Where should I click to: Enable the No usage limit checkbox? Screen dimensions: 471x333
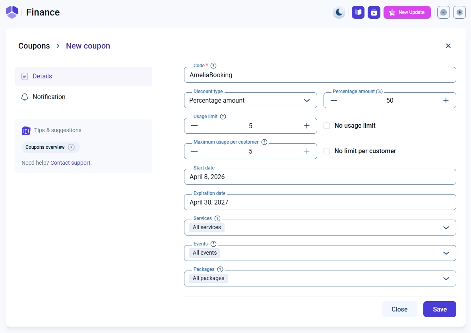tap(327, 126)
